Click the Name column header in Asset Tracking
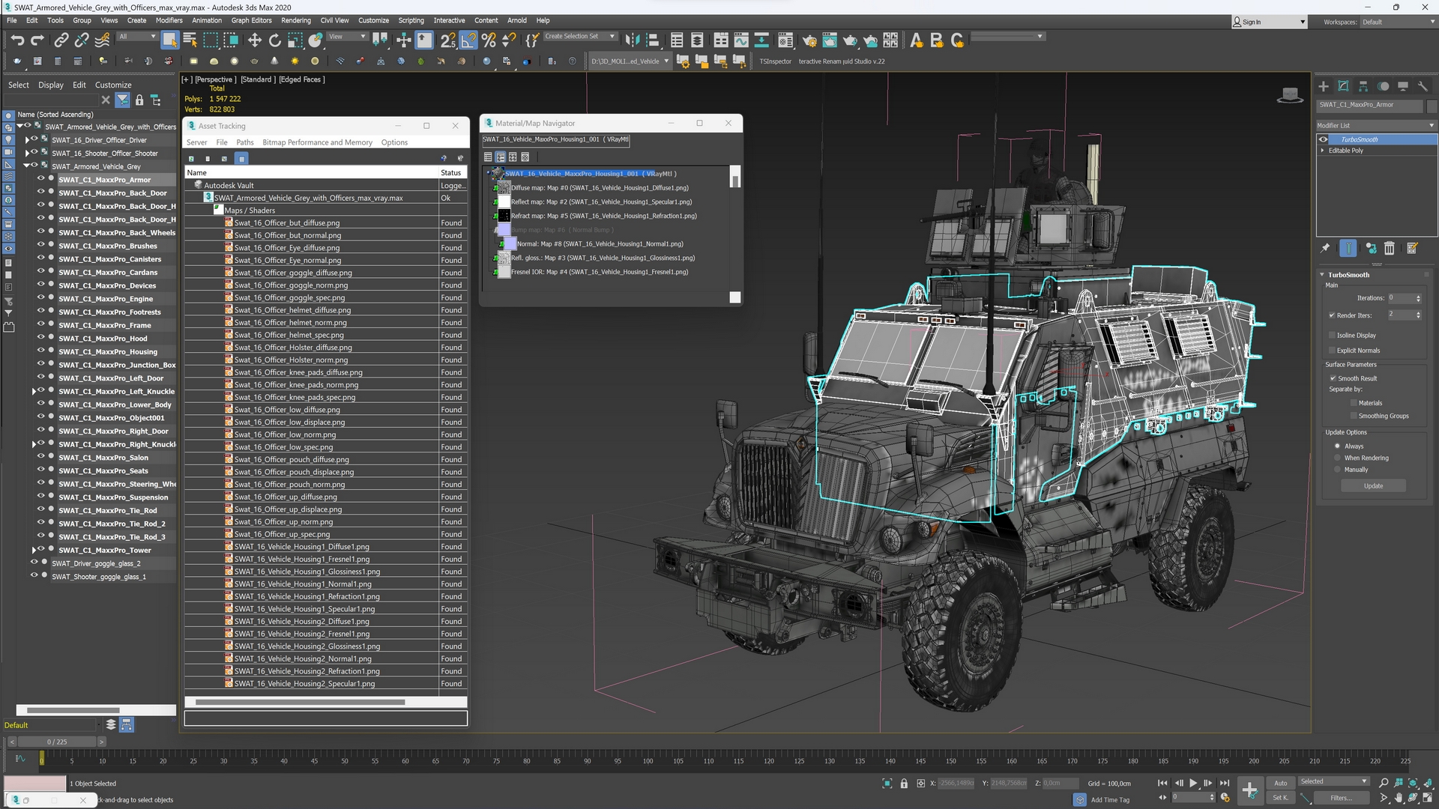Screen dimensions: 1439x809 tap(312, 172)
